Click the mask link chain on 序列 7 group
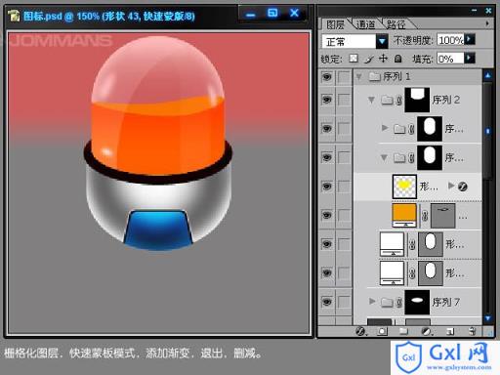Image resolution: width=500 pixels, height=375 pixels. click(399, 303)
